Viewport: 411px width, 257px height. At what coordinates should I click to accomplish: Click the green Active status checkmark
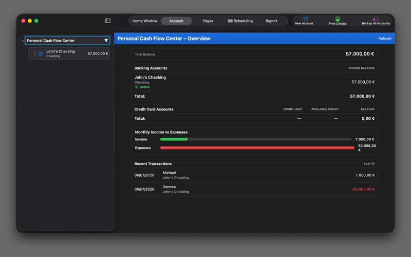(x=136, y=87)
